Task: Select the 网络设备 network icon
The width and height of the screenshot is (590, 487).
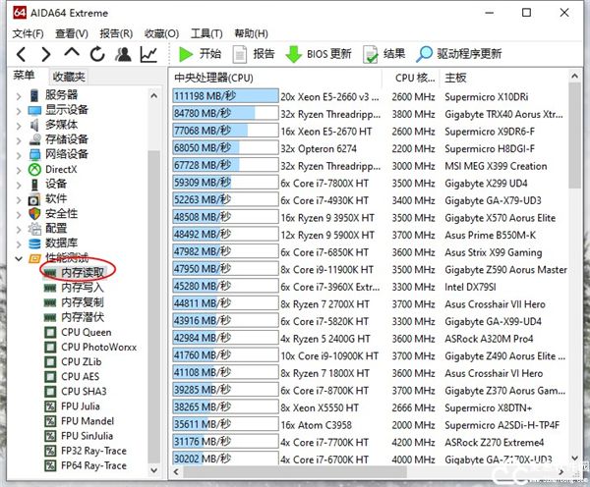Action: coord(34,154)
